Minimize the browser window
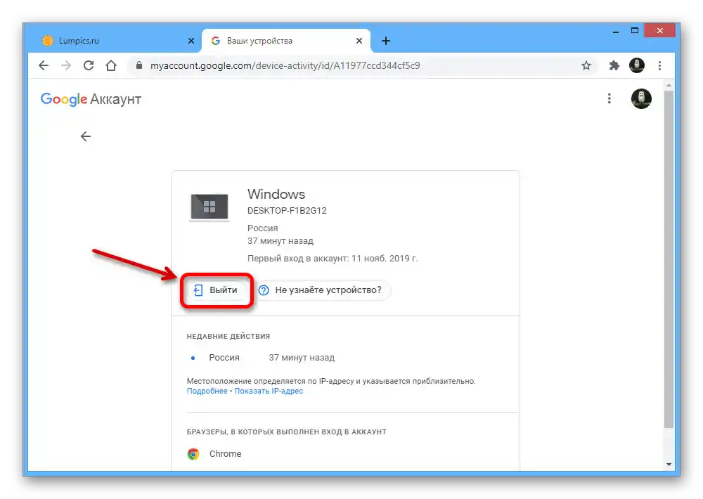This screenshot has height=499, width=703. point(616,31)
